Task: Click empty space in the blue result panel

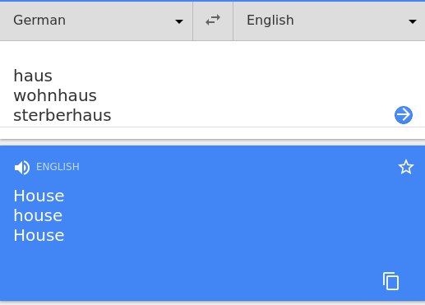Action: click(219, 261)
